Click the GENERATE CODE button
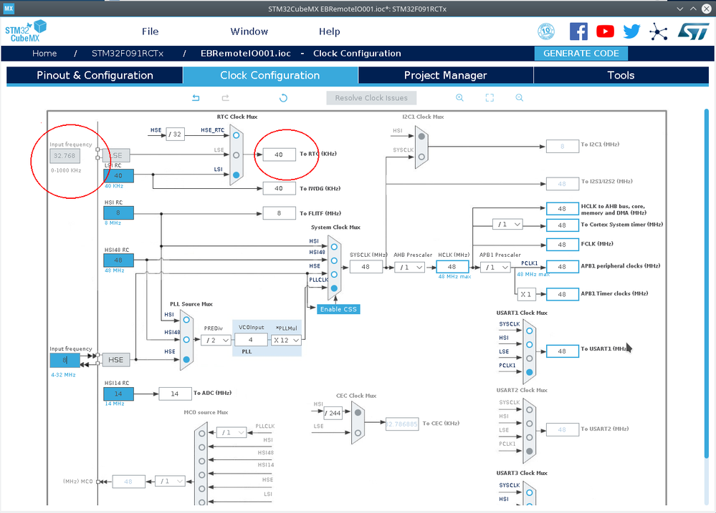716x513 pixels. click(581, 54)
